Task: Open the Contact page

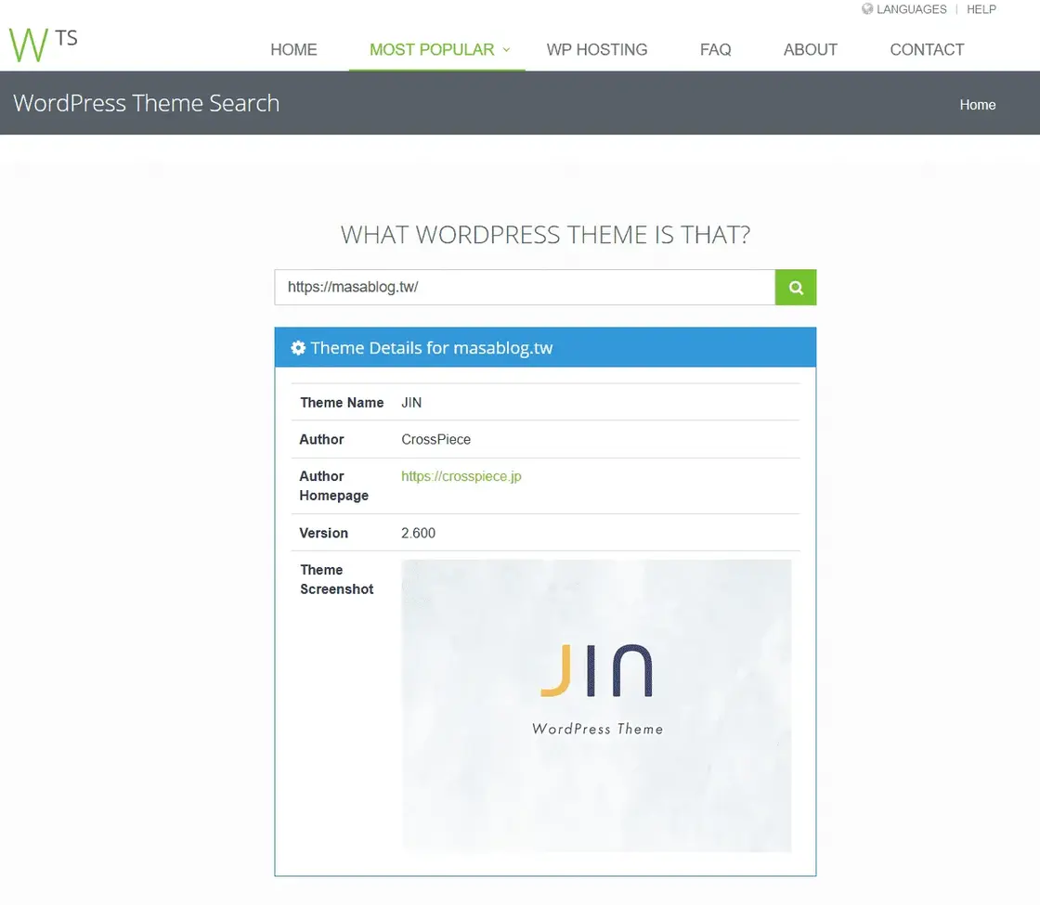Action: click(928, 50)
